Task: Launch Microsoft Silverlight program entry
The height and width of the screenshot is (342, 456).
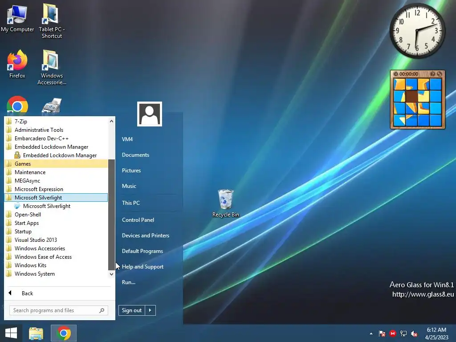Action: tap(46, 206)
